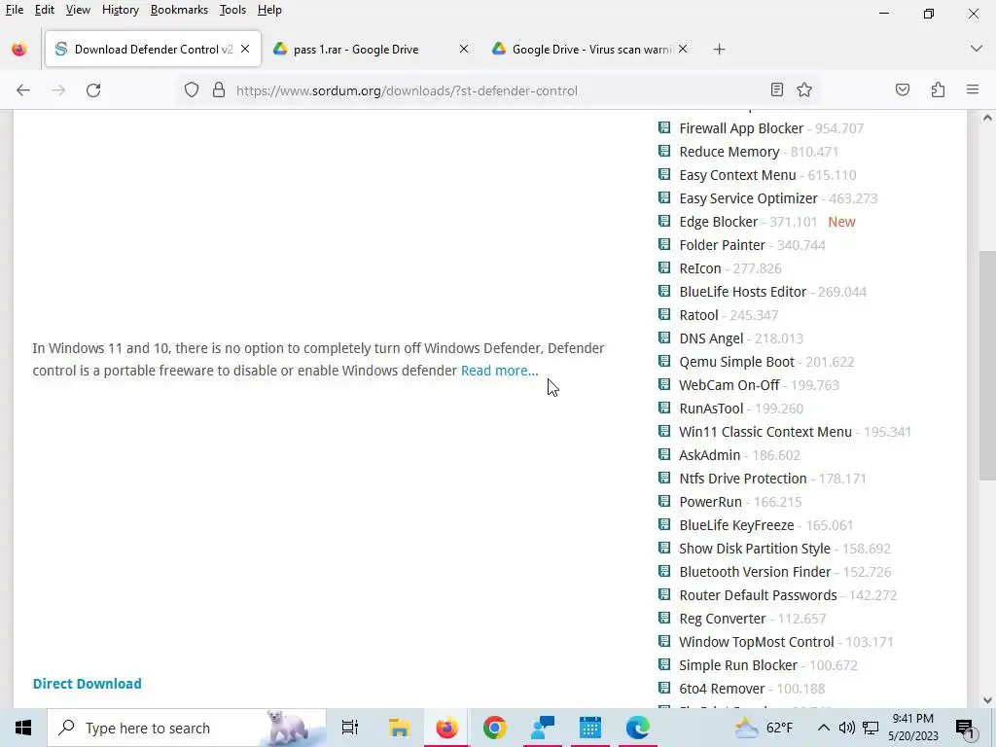Open Ratool link
The height and width of the screenshot is (747, 996).
point(698,315)
